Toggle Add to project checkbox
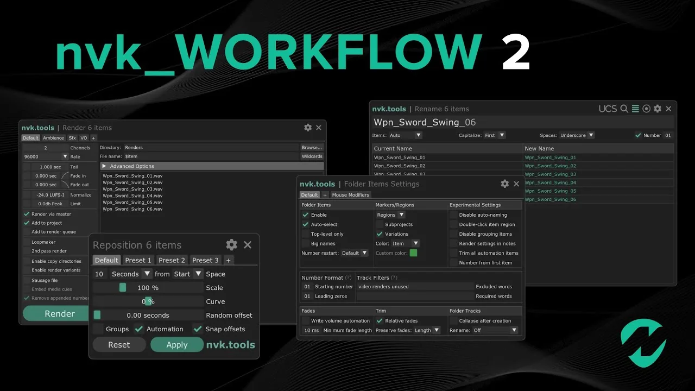Screen dimensions: 695x391 pyautogui.click(x=27, y=223)
